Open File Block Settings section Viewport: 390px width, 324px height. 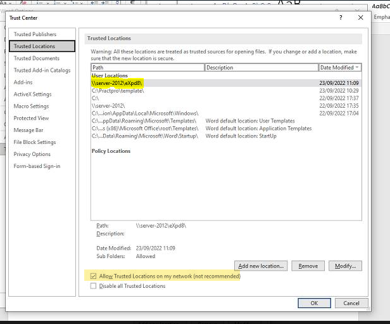pos(35,143)
